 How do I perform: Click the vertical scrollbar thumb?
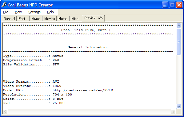[x=178, y=41]
